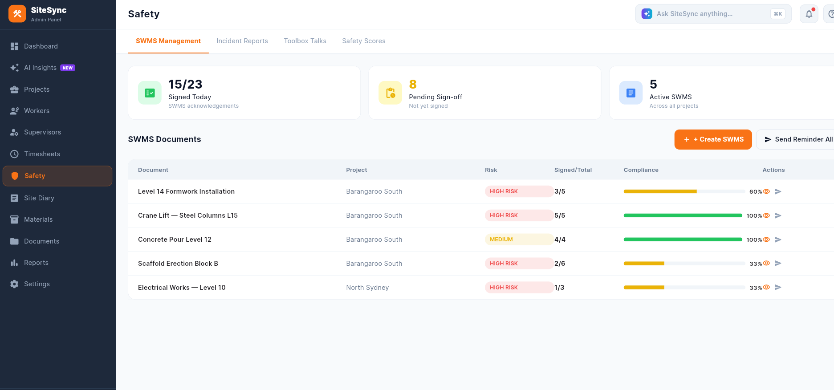
Task: Click MEDIUM risk badge for Concrete Pour
Action: (x=519, y=240)
